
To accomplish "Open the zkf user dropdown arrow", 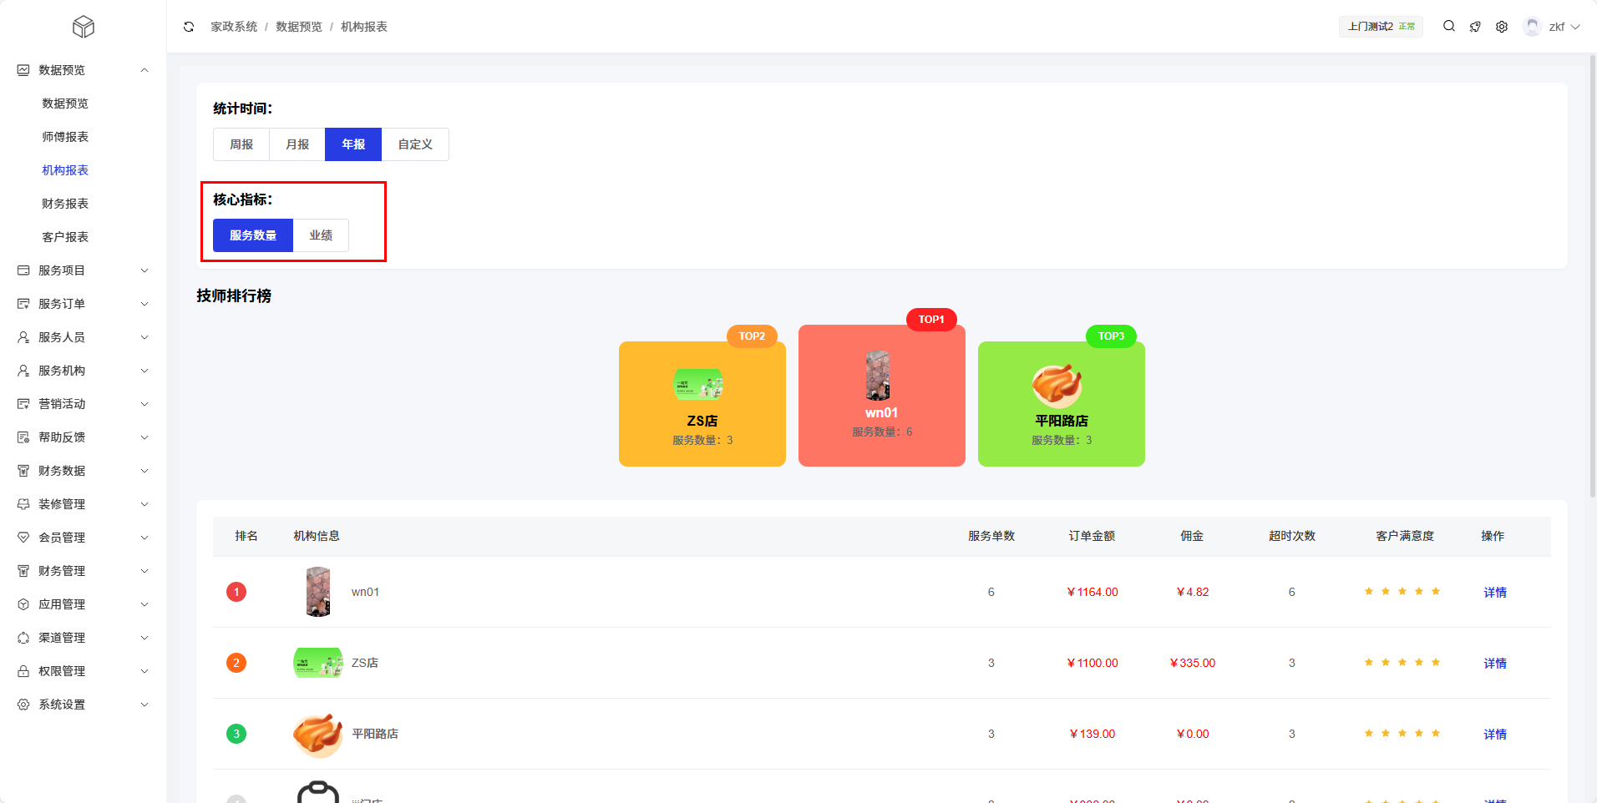I will pos(1575,27).
